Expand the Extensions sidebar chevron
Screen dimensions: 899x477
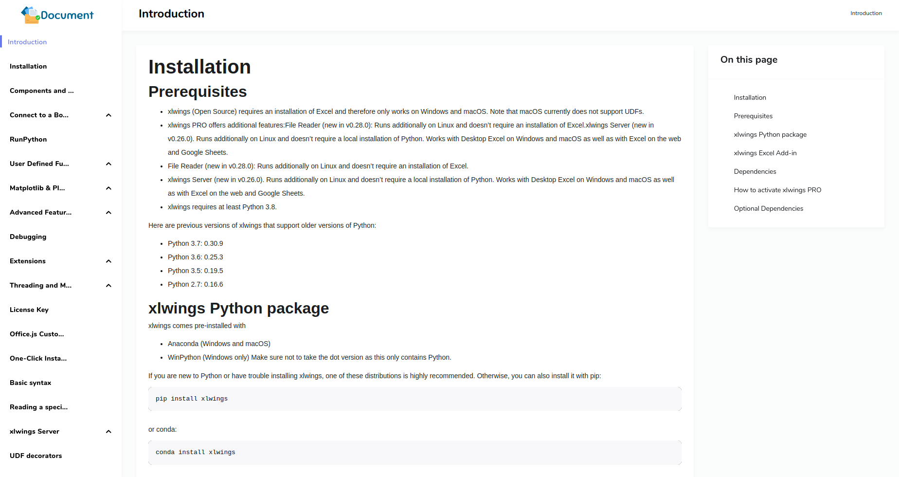[108, 261]
